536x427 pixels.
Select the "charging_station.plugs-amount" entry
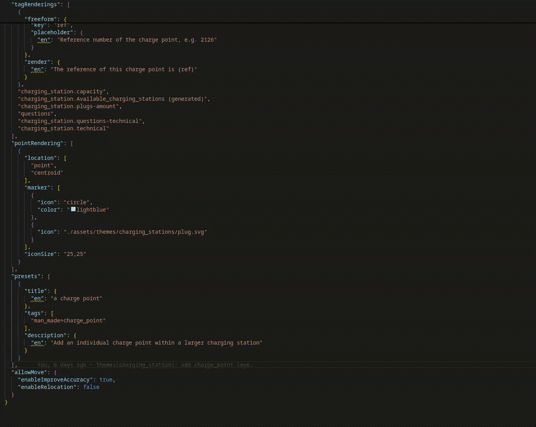[68, 106]
